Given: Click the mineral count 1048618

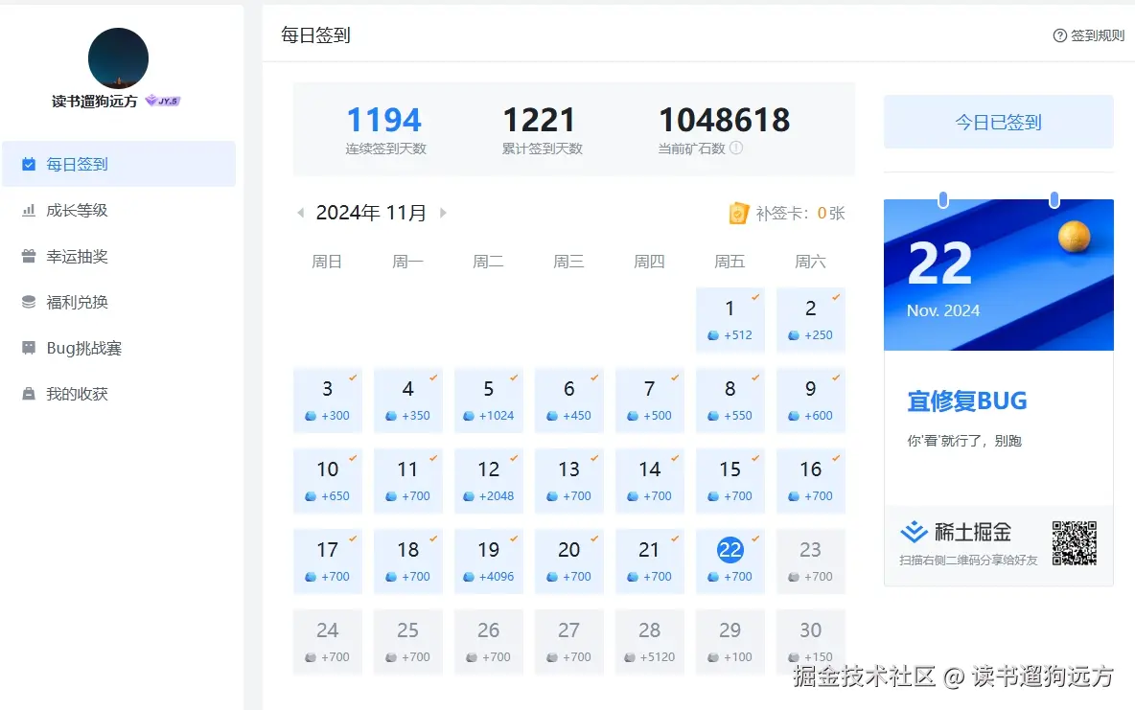Looking at the screenshot, I should [x=724, y=119].
